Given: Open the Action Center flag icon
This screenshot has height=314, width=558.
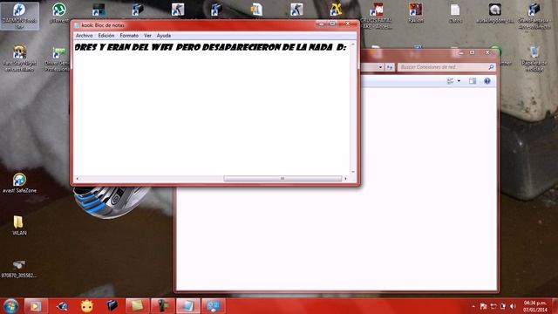Looking at the screenshot, I should (483, 306).
